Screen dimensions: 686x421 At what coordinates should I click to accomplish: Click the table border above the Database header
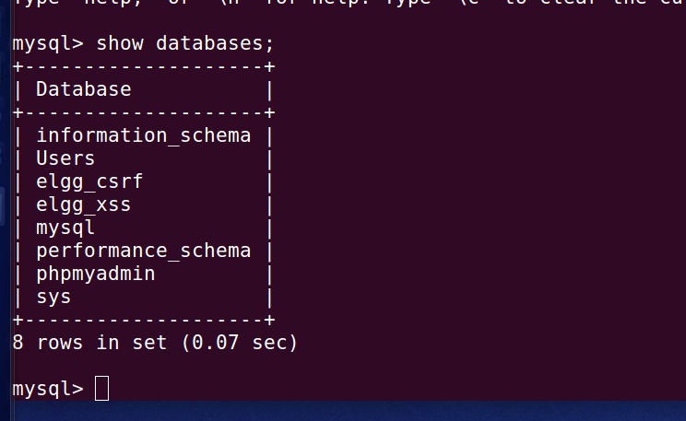pyautogui.click(x=144, y=67)
